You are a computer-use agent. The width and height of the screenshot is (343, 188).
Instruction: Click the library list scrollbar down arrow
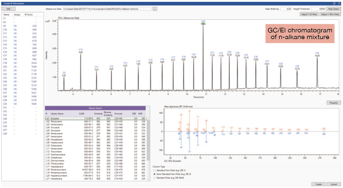(x=148, y=179)
